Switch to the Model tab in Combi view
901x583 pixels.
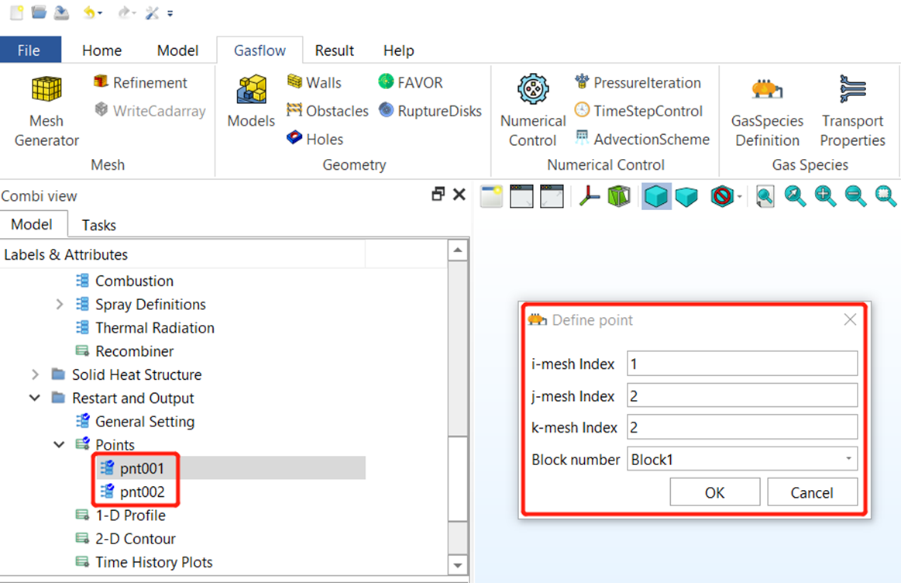click(x=33, y=224)
